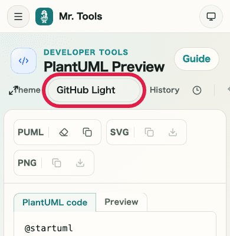
Task: Click the Mr. Tools mascot logo
Action: 44,17
